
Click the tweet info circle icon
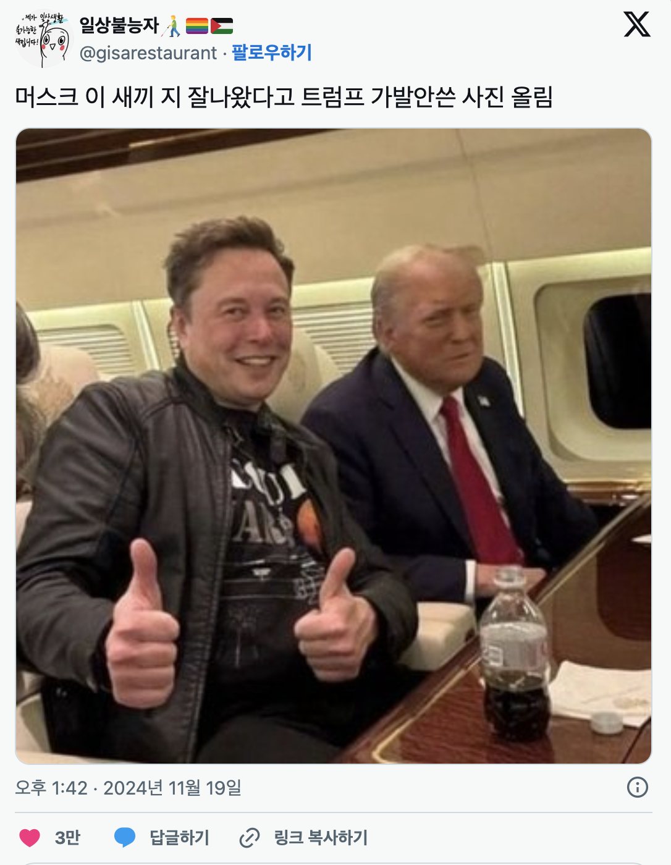(638, 787)
